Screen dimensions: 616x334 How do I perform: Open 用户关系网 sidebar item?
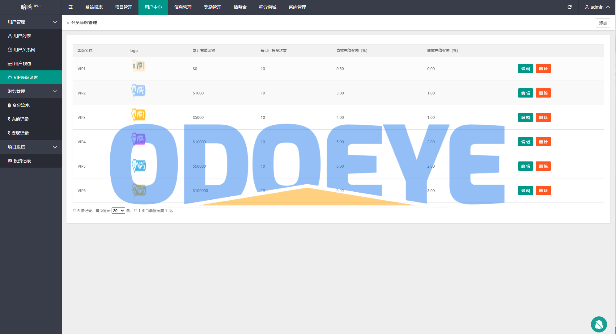[24, 50]
